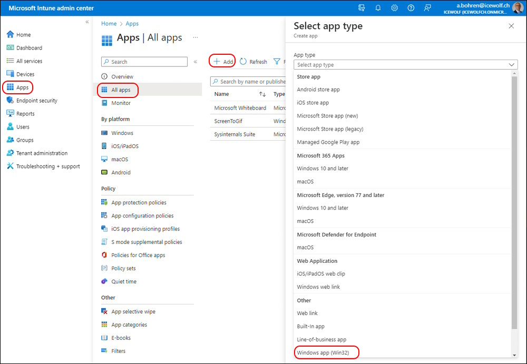Open the Endpoint security shield icon
527x364 pixels.
[x=10, y=100]
